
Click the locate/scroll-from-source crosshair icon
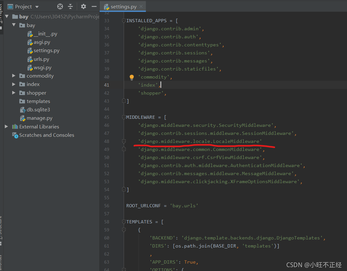(60, 7)
